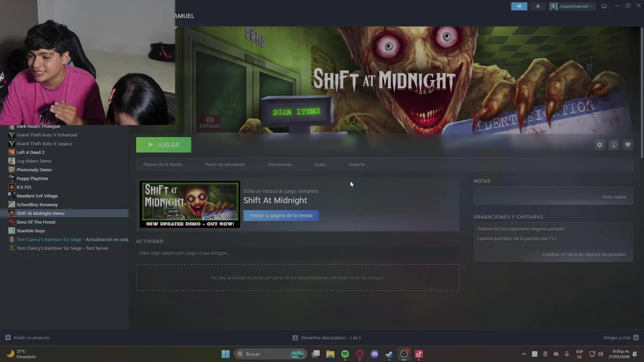Select Photomaly Demo in library
This screenshot has height=362, width=644.
(x=34, y=169)
